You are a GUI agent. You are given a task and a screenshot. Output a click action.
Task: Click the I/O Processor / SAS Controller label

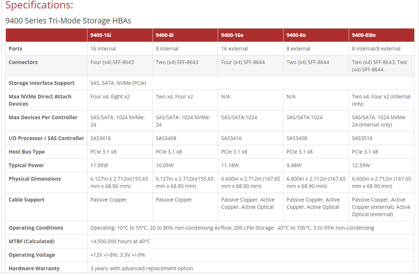click(46, 138)
